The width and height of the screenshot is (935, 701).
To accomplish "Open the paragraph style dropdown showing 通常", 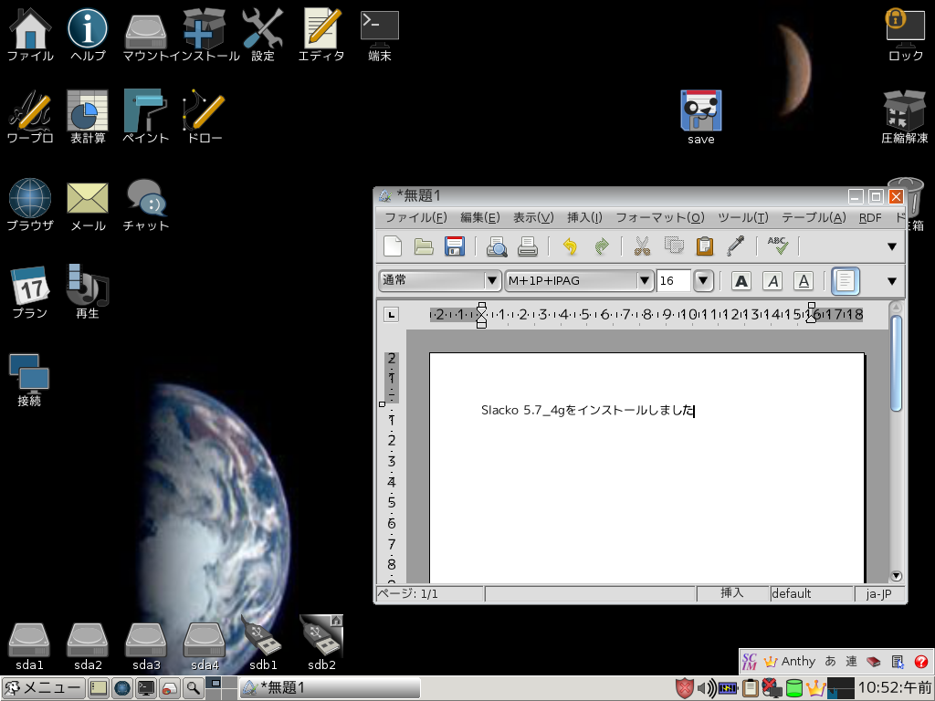I will [x=439, y=280].
